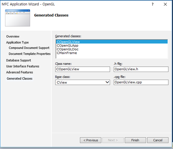Select COpenGLDoc in generated classes list
This screenshot has height=149, width=173.
[112, 49]
